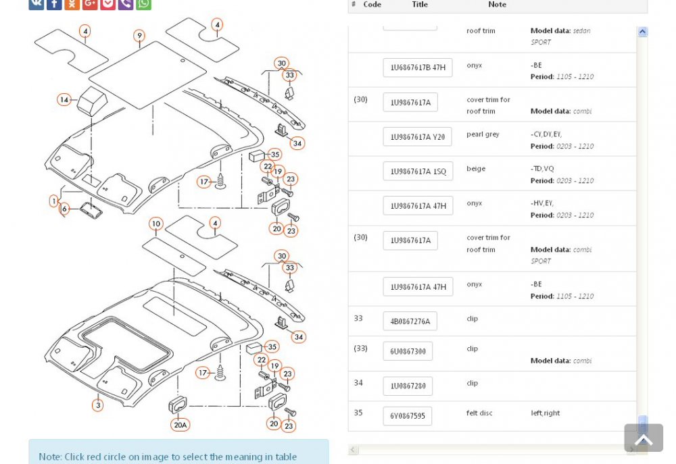Screen dimensions: 676x464
Task: Share via the Facebook icon
Action: [x=54, y=4]
